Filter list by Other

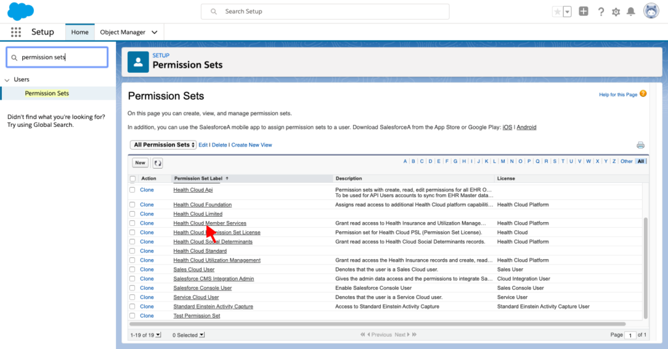tap(626, 161)
